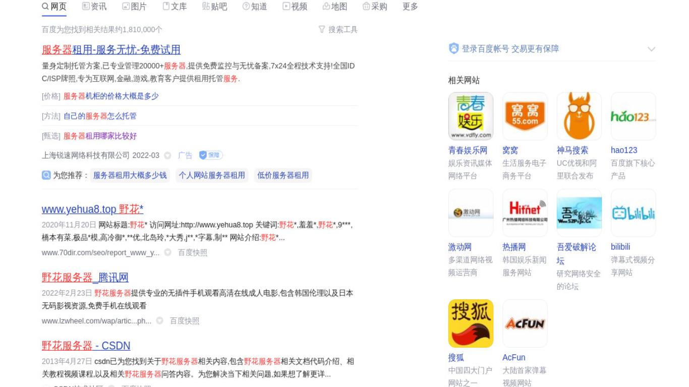Open the 采购 purchasing tab

[375, 7]
